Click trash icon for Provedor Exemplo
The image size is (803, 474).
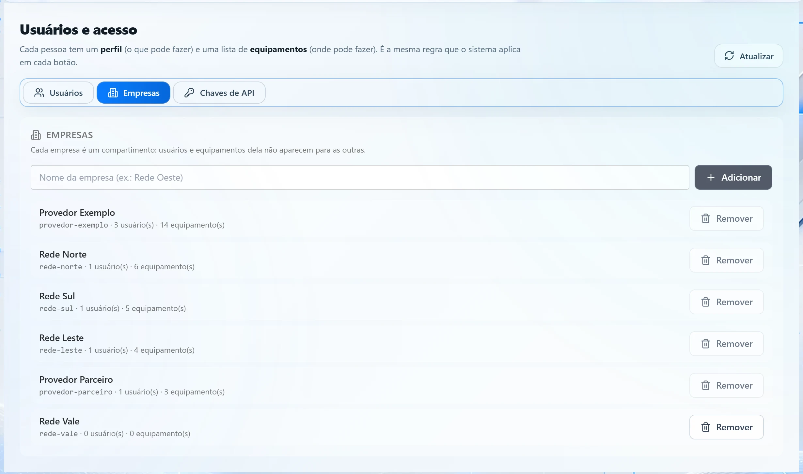tap(705, 218)
